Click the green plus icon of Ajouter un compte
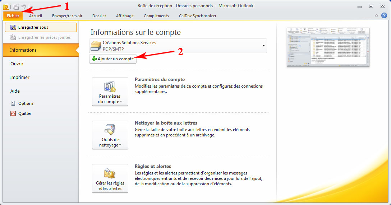Image resolution: width=391 pixels, height=205 pixels. (x=94, y=59)
